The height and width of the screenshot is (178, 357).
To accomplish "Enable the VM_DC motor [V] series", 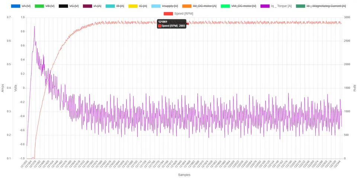I will pos(239,6).
